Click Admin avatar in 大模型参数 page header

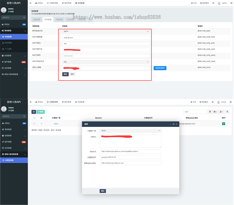[x=219, y=102]
